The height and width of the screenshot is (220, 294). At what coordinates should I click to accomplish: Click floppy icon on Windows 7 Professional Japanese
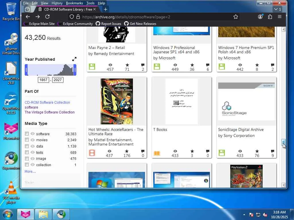(157, 66)
